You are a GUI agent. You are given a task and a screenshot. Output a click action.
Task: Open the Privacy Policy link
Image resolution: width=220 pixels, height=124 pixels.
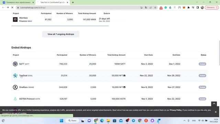coord(176,110)
